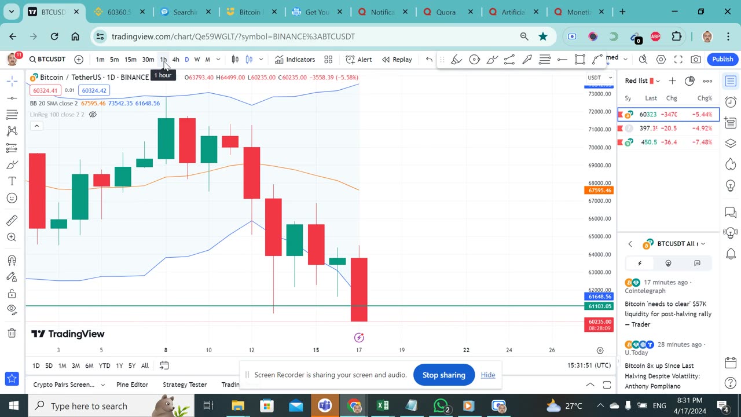The image size is (741, 417).
Task: Open Excel from the Windows taskbar
Action: pyautogui.click(x=383, y=406)
